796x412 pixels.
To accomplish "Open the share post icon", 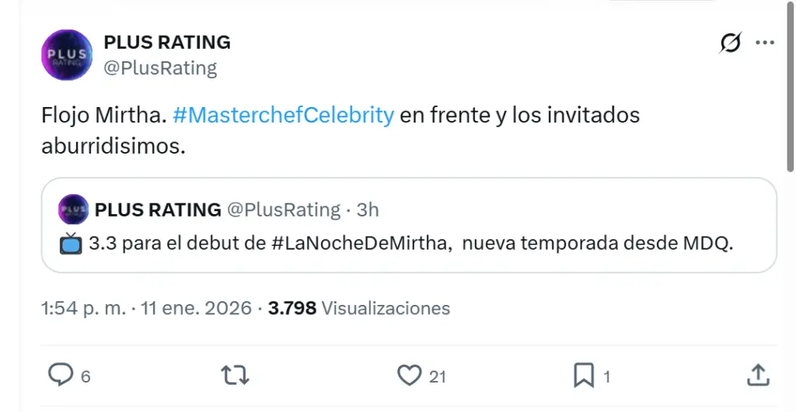I will pyautogui.click(x=757, y=376).
